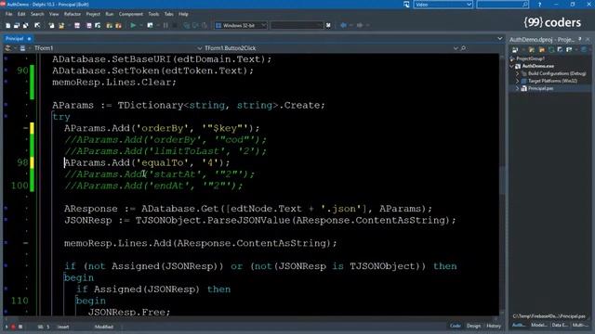Open the File menu
The height and width of the screenshot is (334, 595).
[8, 14]
